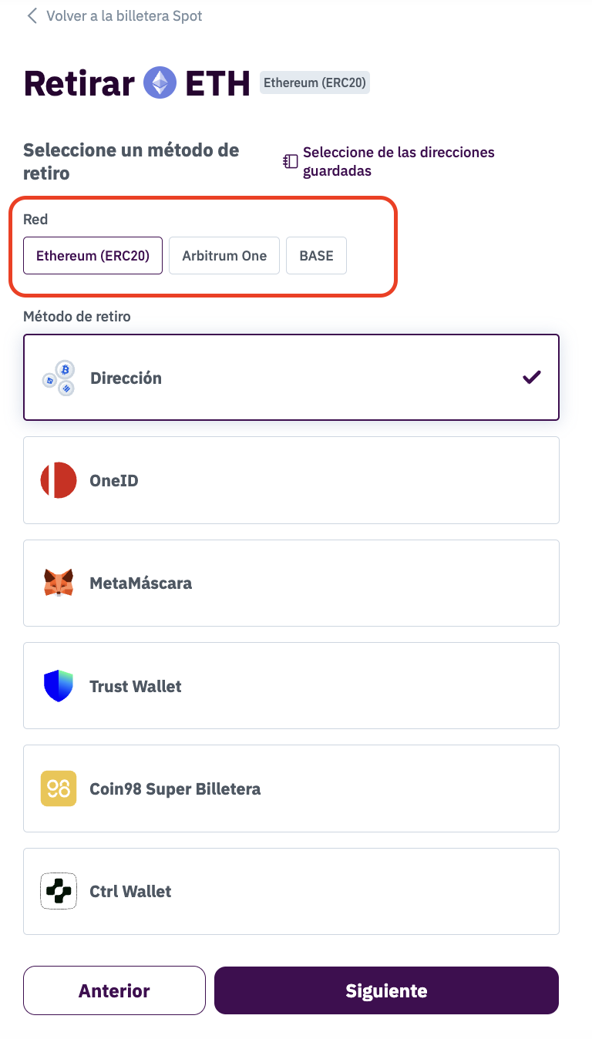Click the Ethereum diamond logo icon
This screenshot has height=1039, width=592.
(160, 82)
